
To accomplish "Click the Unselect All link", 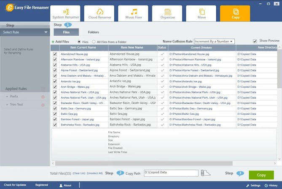I will tap(94, 173).
